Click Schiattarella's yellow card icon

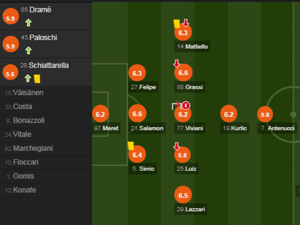[x=37, y=79]
